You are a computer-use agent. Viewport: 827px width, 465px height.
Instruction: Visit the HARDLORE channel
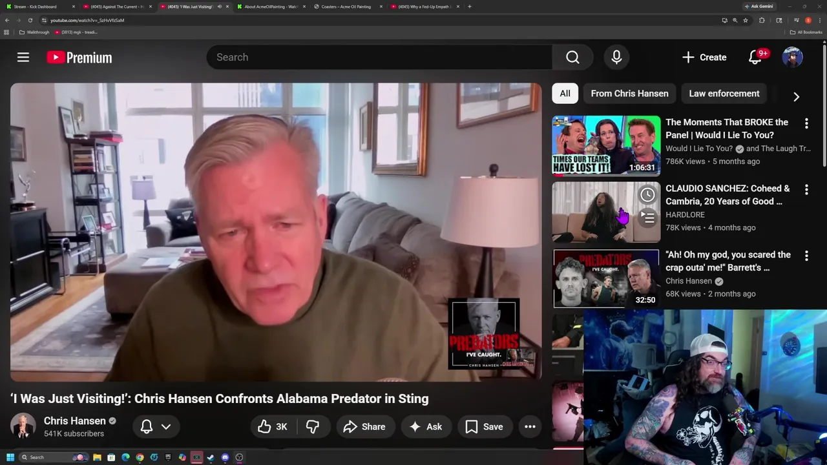pyautogui.click(x=685, y=214)
